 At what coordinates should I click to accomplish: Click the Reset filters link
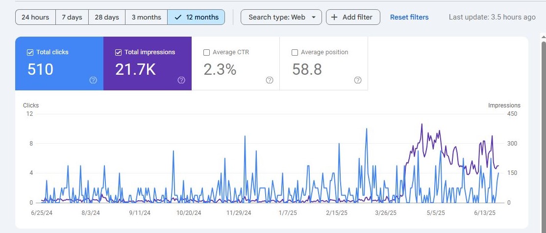pos(409,17)
